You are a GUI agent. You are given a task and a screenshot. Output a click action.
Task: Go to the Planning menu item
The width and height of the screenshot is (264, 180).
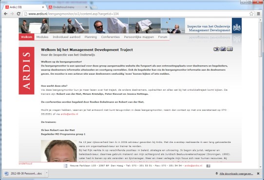click(x=91, y=37)
